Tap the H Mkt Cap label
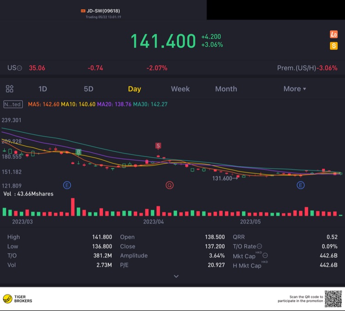The image size is (345, 311). coord(247,265)
